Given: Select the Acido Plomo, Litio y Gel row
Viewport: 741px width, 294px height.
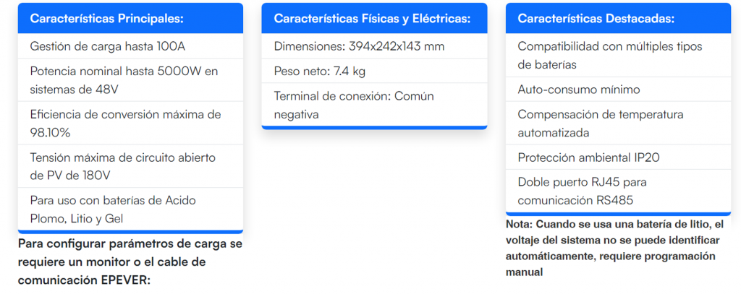Looking at the screenshot, I should point(130,209).
